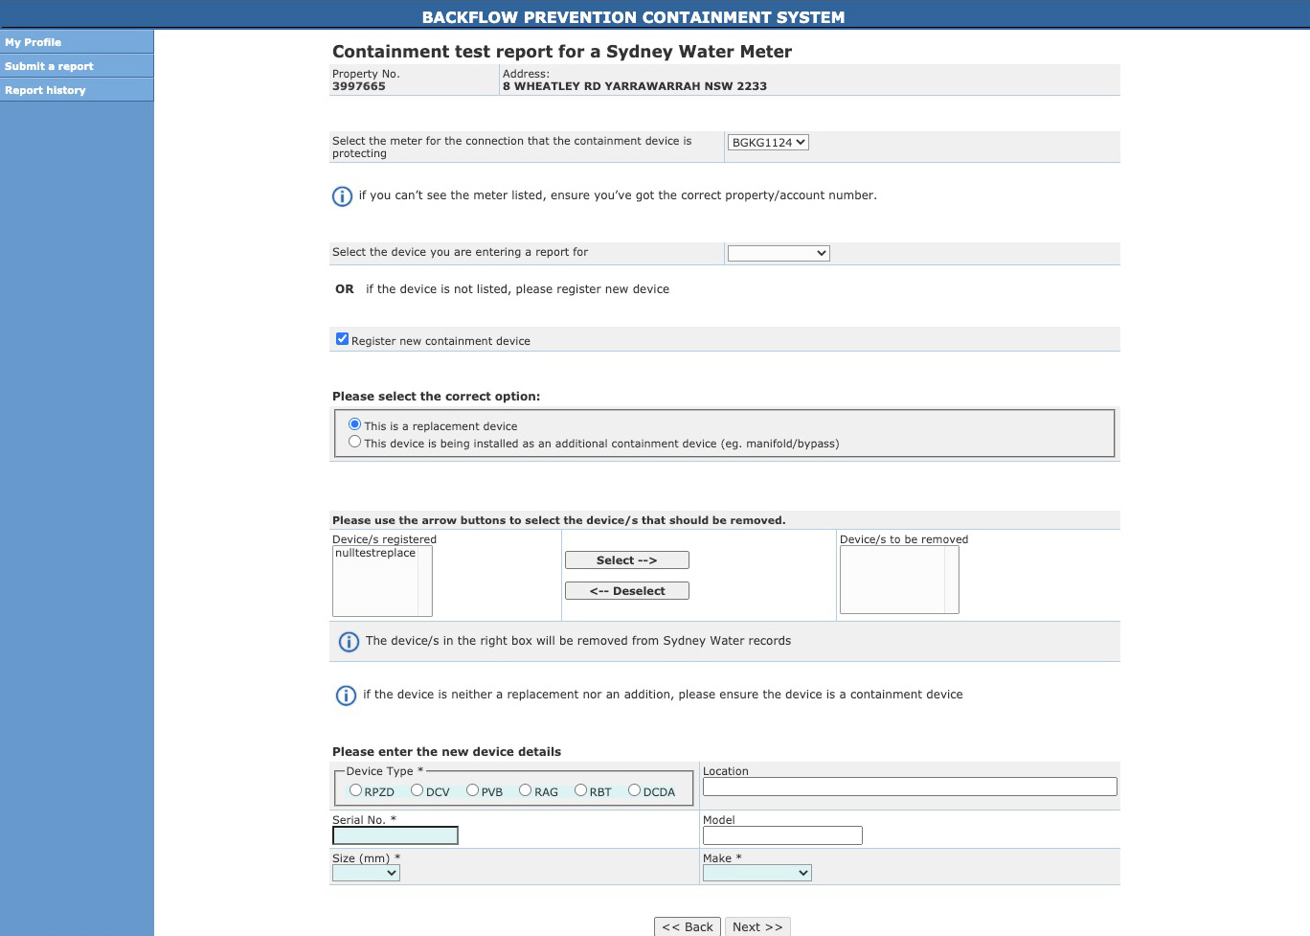Choose additional containment device radio option
The height and width of the screenshot is (936, 1310).
355,442
